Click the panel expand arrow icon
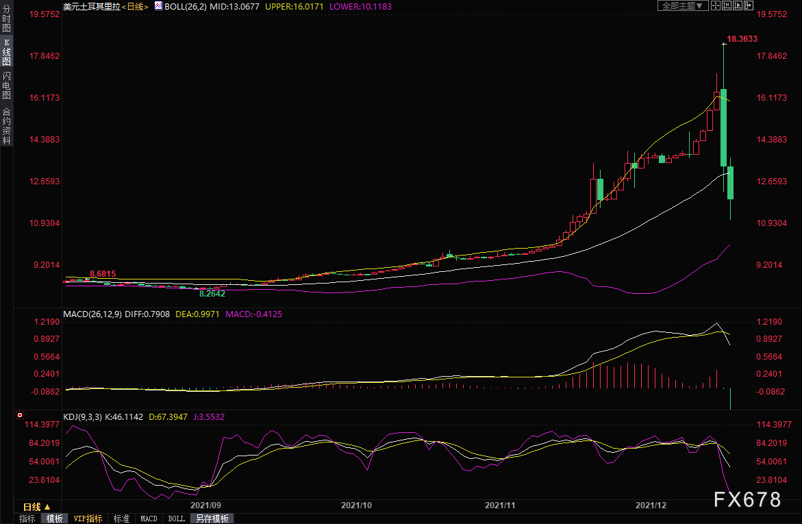The width and height of the screenshot is (802, 524). (x=749, y=5)
